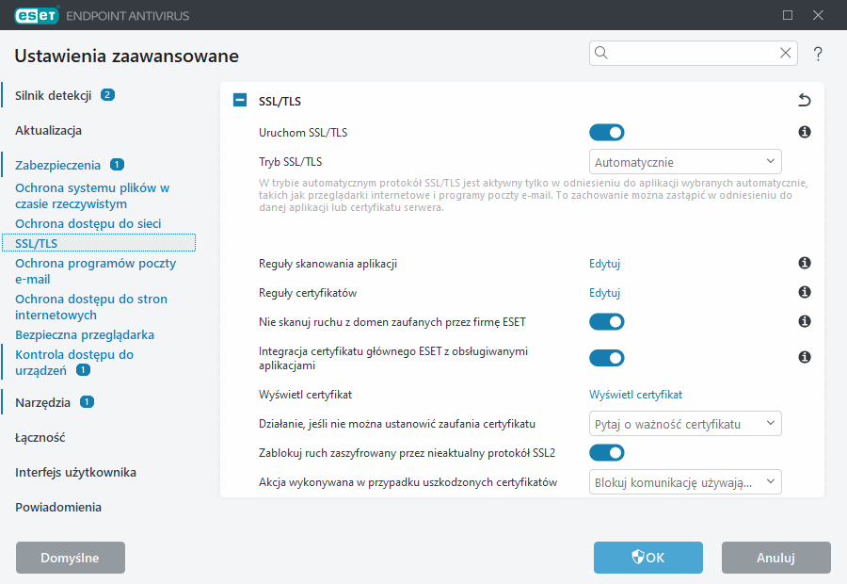Click inside the search input field
Screen dimensions: 847x584
point(687,54)
